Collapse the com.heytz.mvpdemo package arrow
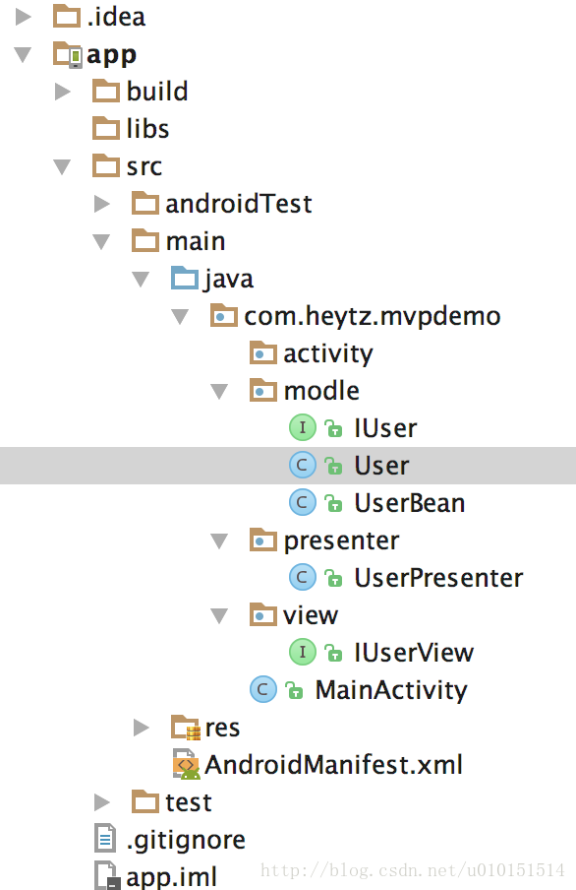 tap(180, 316)
